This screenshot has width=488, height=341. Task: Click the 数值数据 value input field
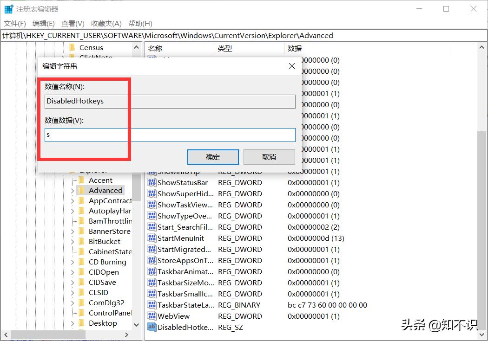(x=170, y=135)
